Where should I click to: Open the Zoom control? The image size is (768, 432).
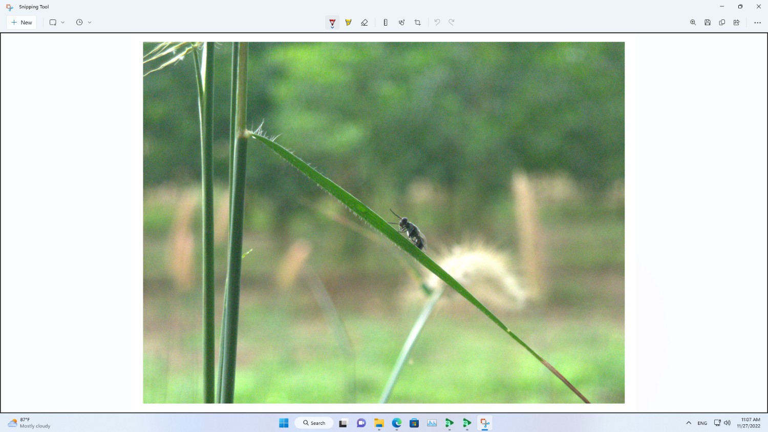tap(693, 23)
